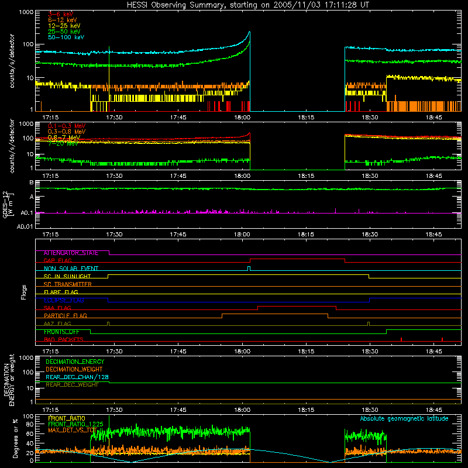Select the DECIMATION_ENERGY legend label

click(75, 362)
